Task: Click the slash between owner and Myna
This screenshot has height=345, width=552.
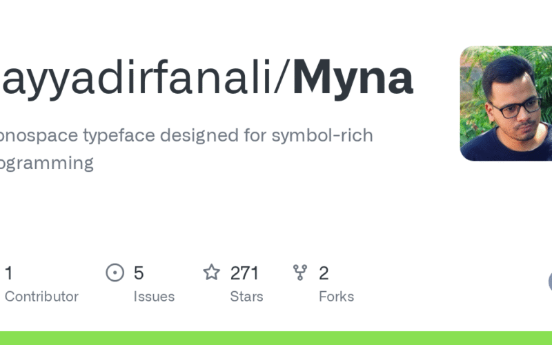Action: point(284,78)
